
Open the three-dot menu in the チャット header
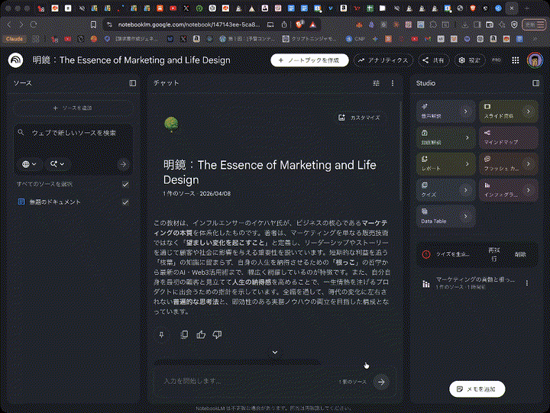pyautogui.click(x=393, y=82)
